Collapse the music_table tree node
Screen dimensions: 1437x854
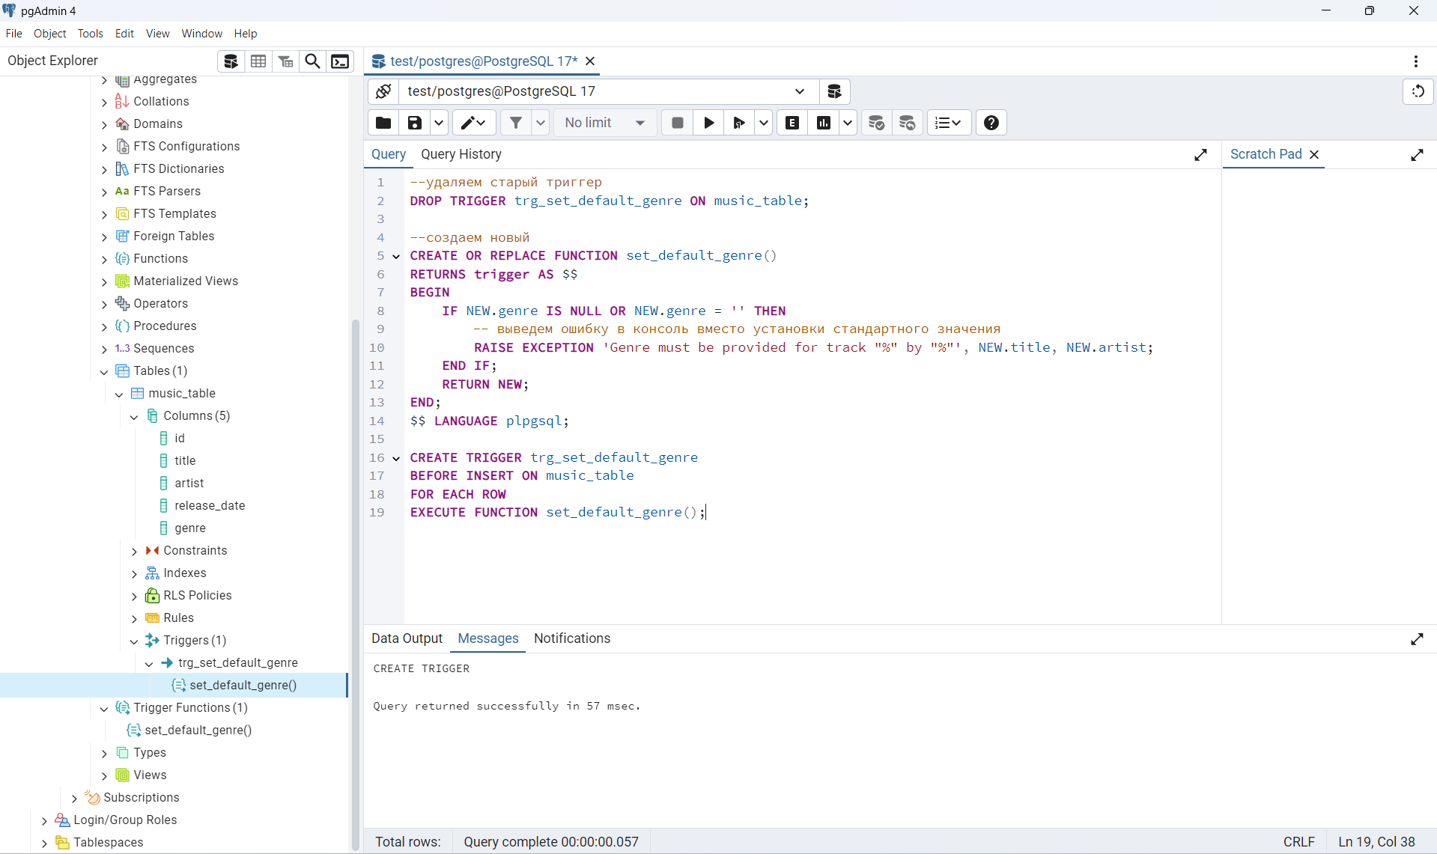119,394
